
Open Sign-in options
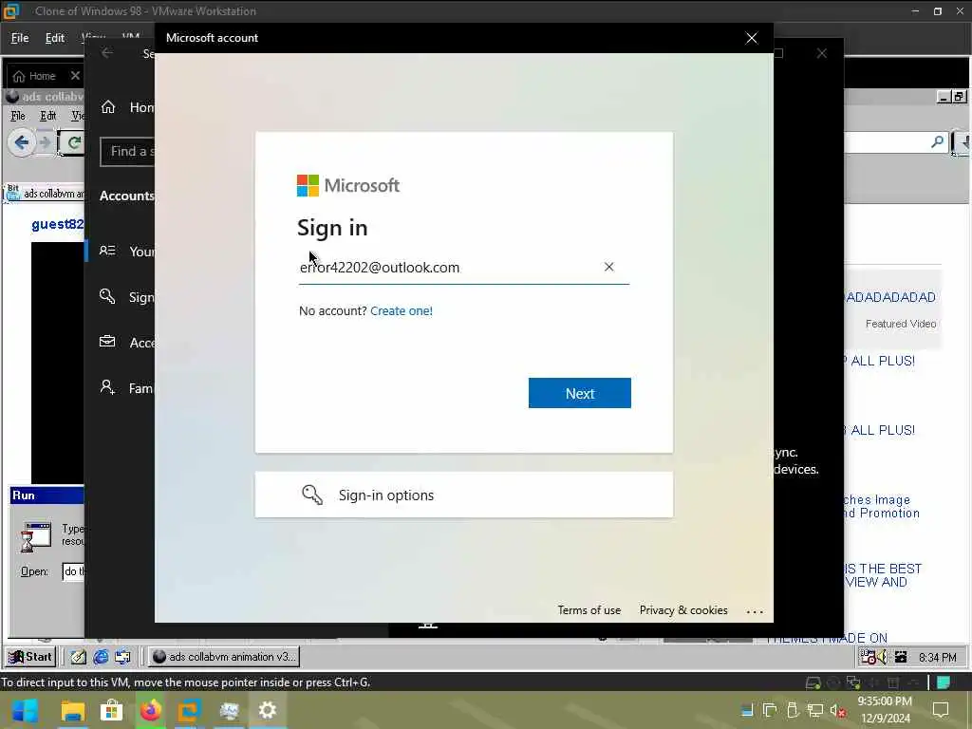(x=463, y=495)
